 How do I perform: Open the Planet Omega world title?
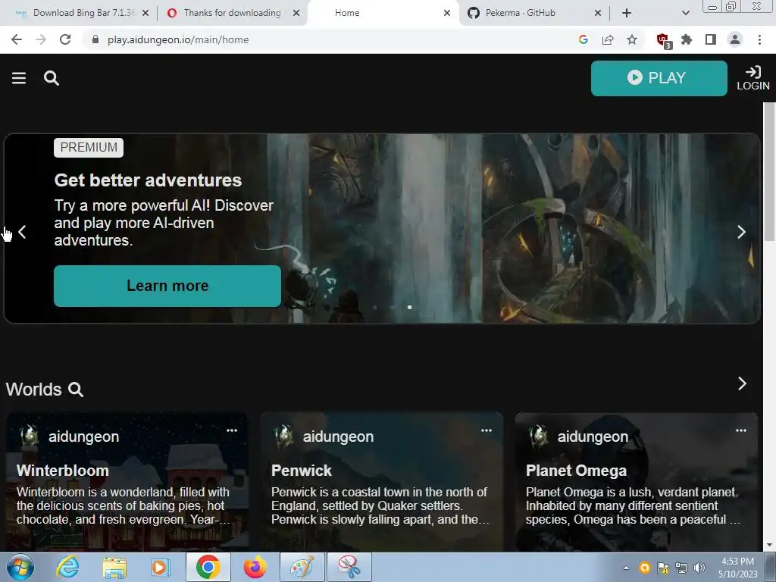576,471
